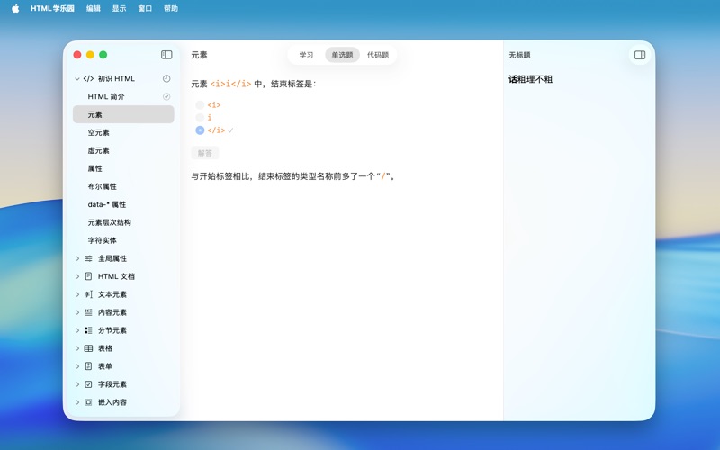Click the 表格 table icon

(88, 348)
